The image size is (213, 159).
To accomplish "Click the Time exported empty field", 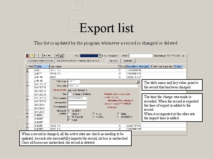I will pos(77,102).
